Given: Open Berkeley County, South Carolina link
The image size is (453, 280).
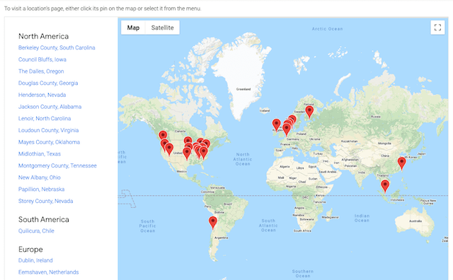Looking at the screenshot, I should coord(57,47).
